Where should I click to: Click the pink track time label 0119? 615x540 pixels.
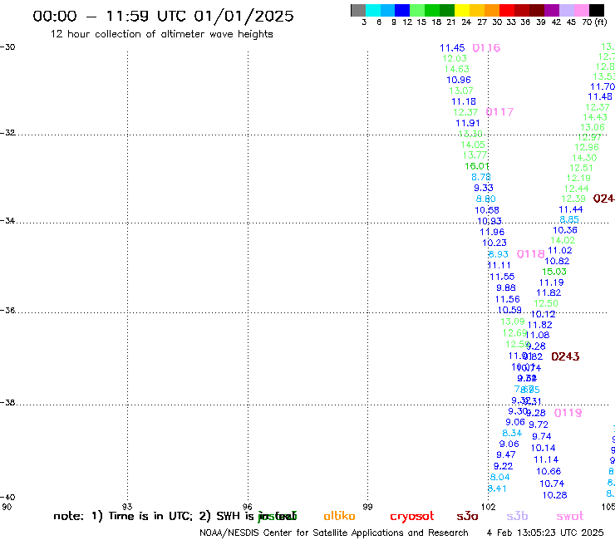[568, 413]
